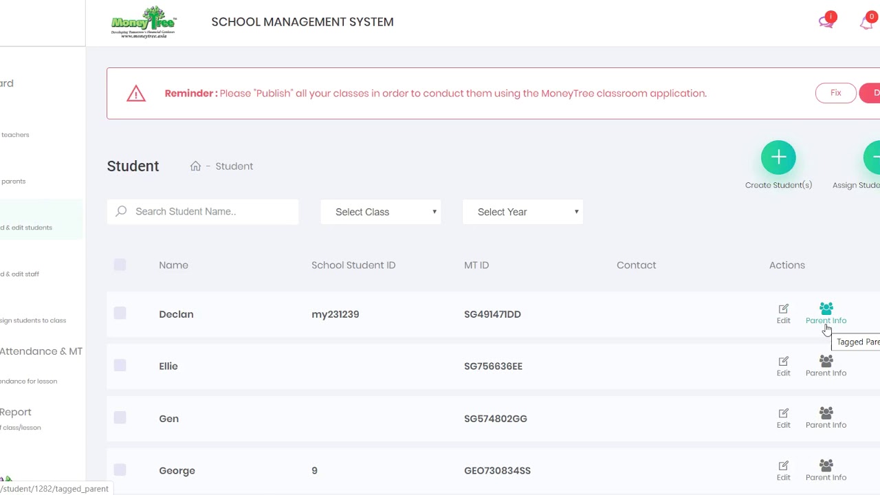The height and width of the screenshot is (495, 880).
Task: Open the parents sidebar menu item
Action: click(x=14, y=181)
